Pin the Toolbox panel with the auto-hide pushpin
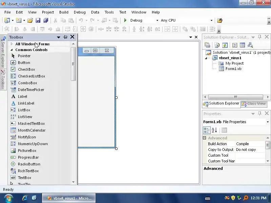Screen dimensions: 271x203 point(65,37)
